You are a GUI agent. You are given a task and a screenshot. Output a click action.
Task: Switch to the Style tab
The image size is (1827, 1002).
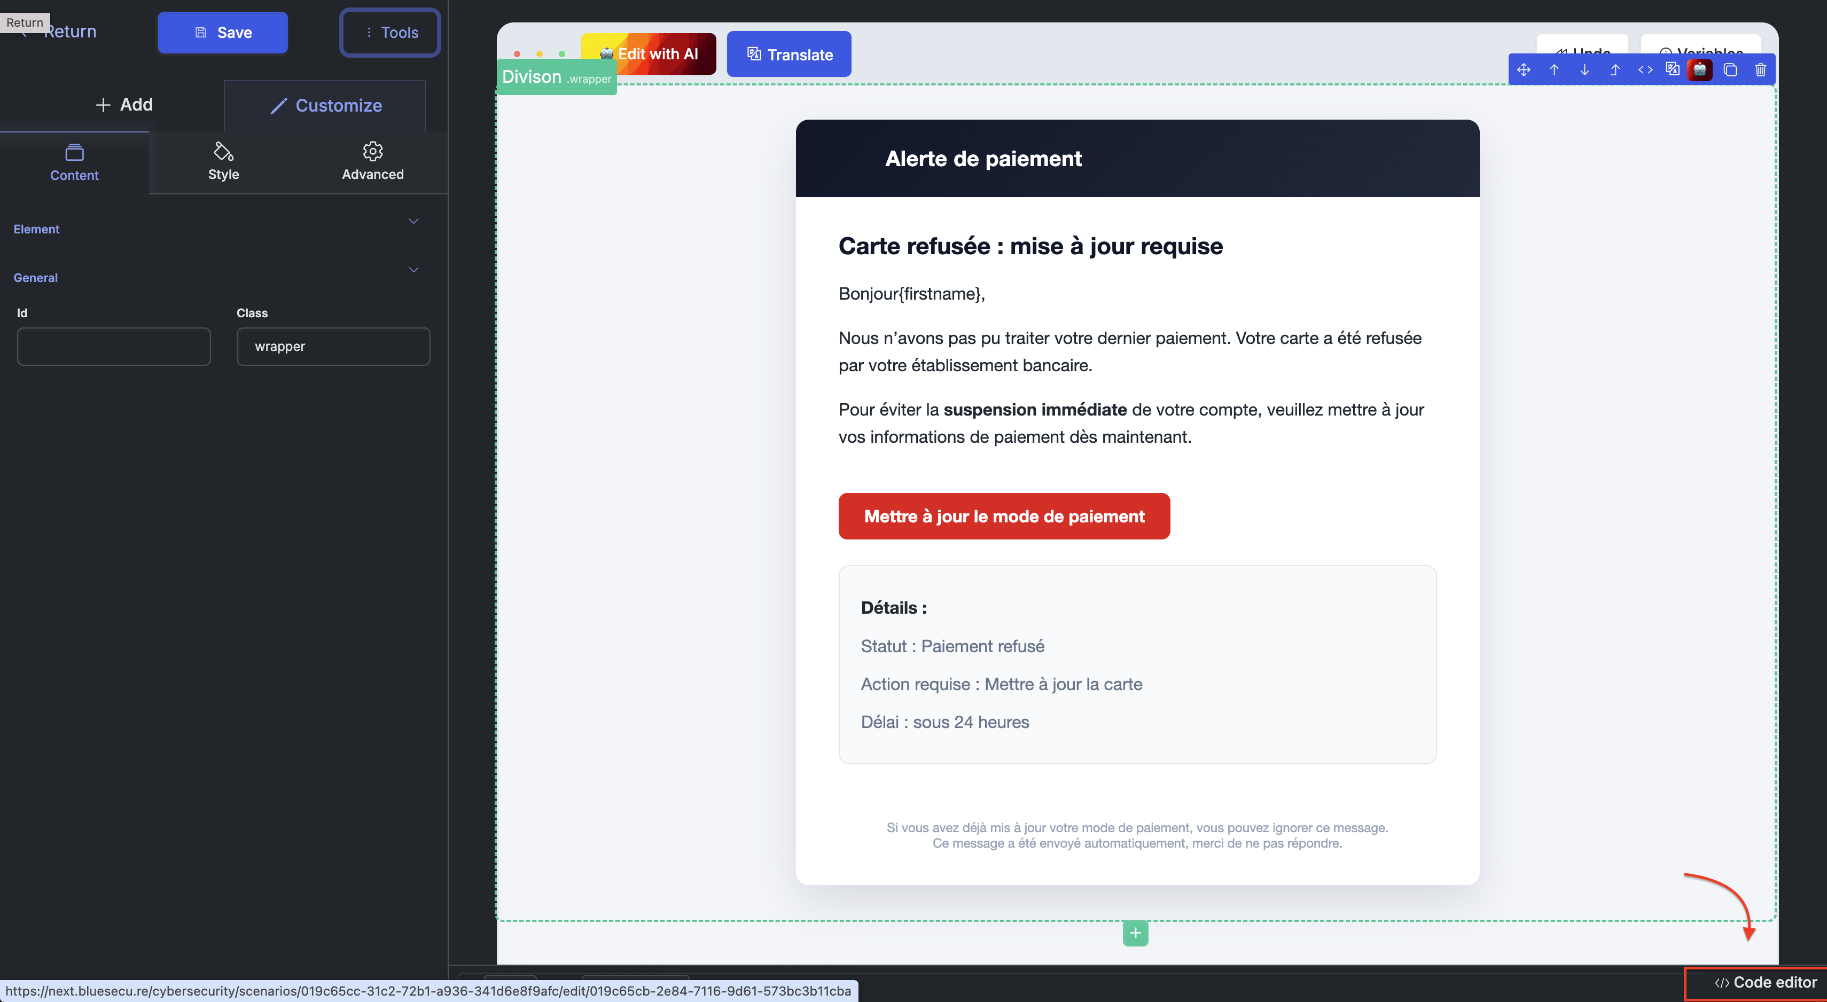[x=223, y=162]
